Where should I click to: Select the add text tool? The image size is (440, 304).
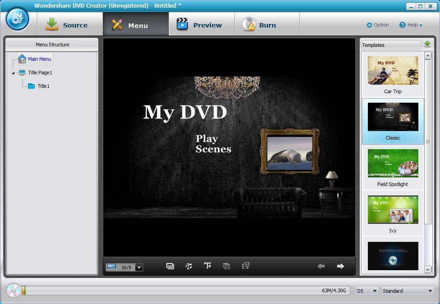[x=208, y=266]
